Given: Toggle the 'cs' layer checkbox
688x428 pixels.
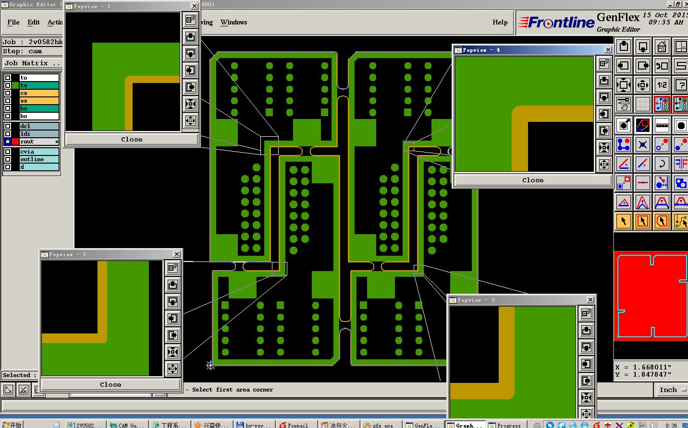Looking at the screenshot, I should pos(8,93).
